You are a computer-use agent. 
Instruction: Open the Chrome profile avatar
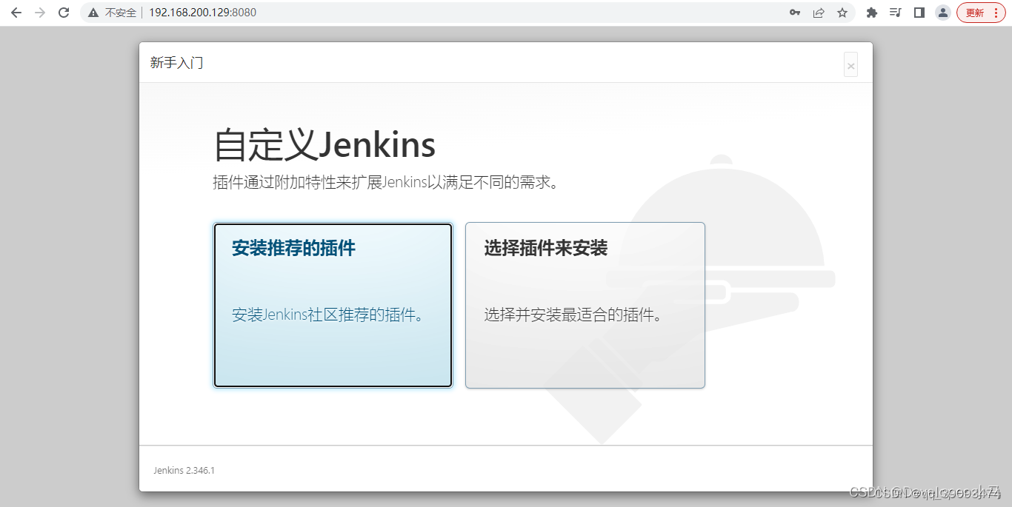(943, 13)
